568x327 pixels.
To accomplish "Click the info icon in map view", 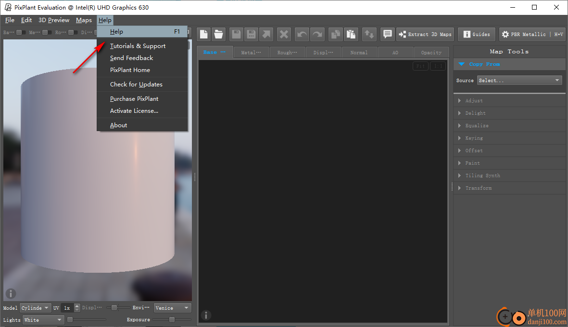I will click(206, 315).
